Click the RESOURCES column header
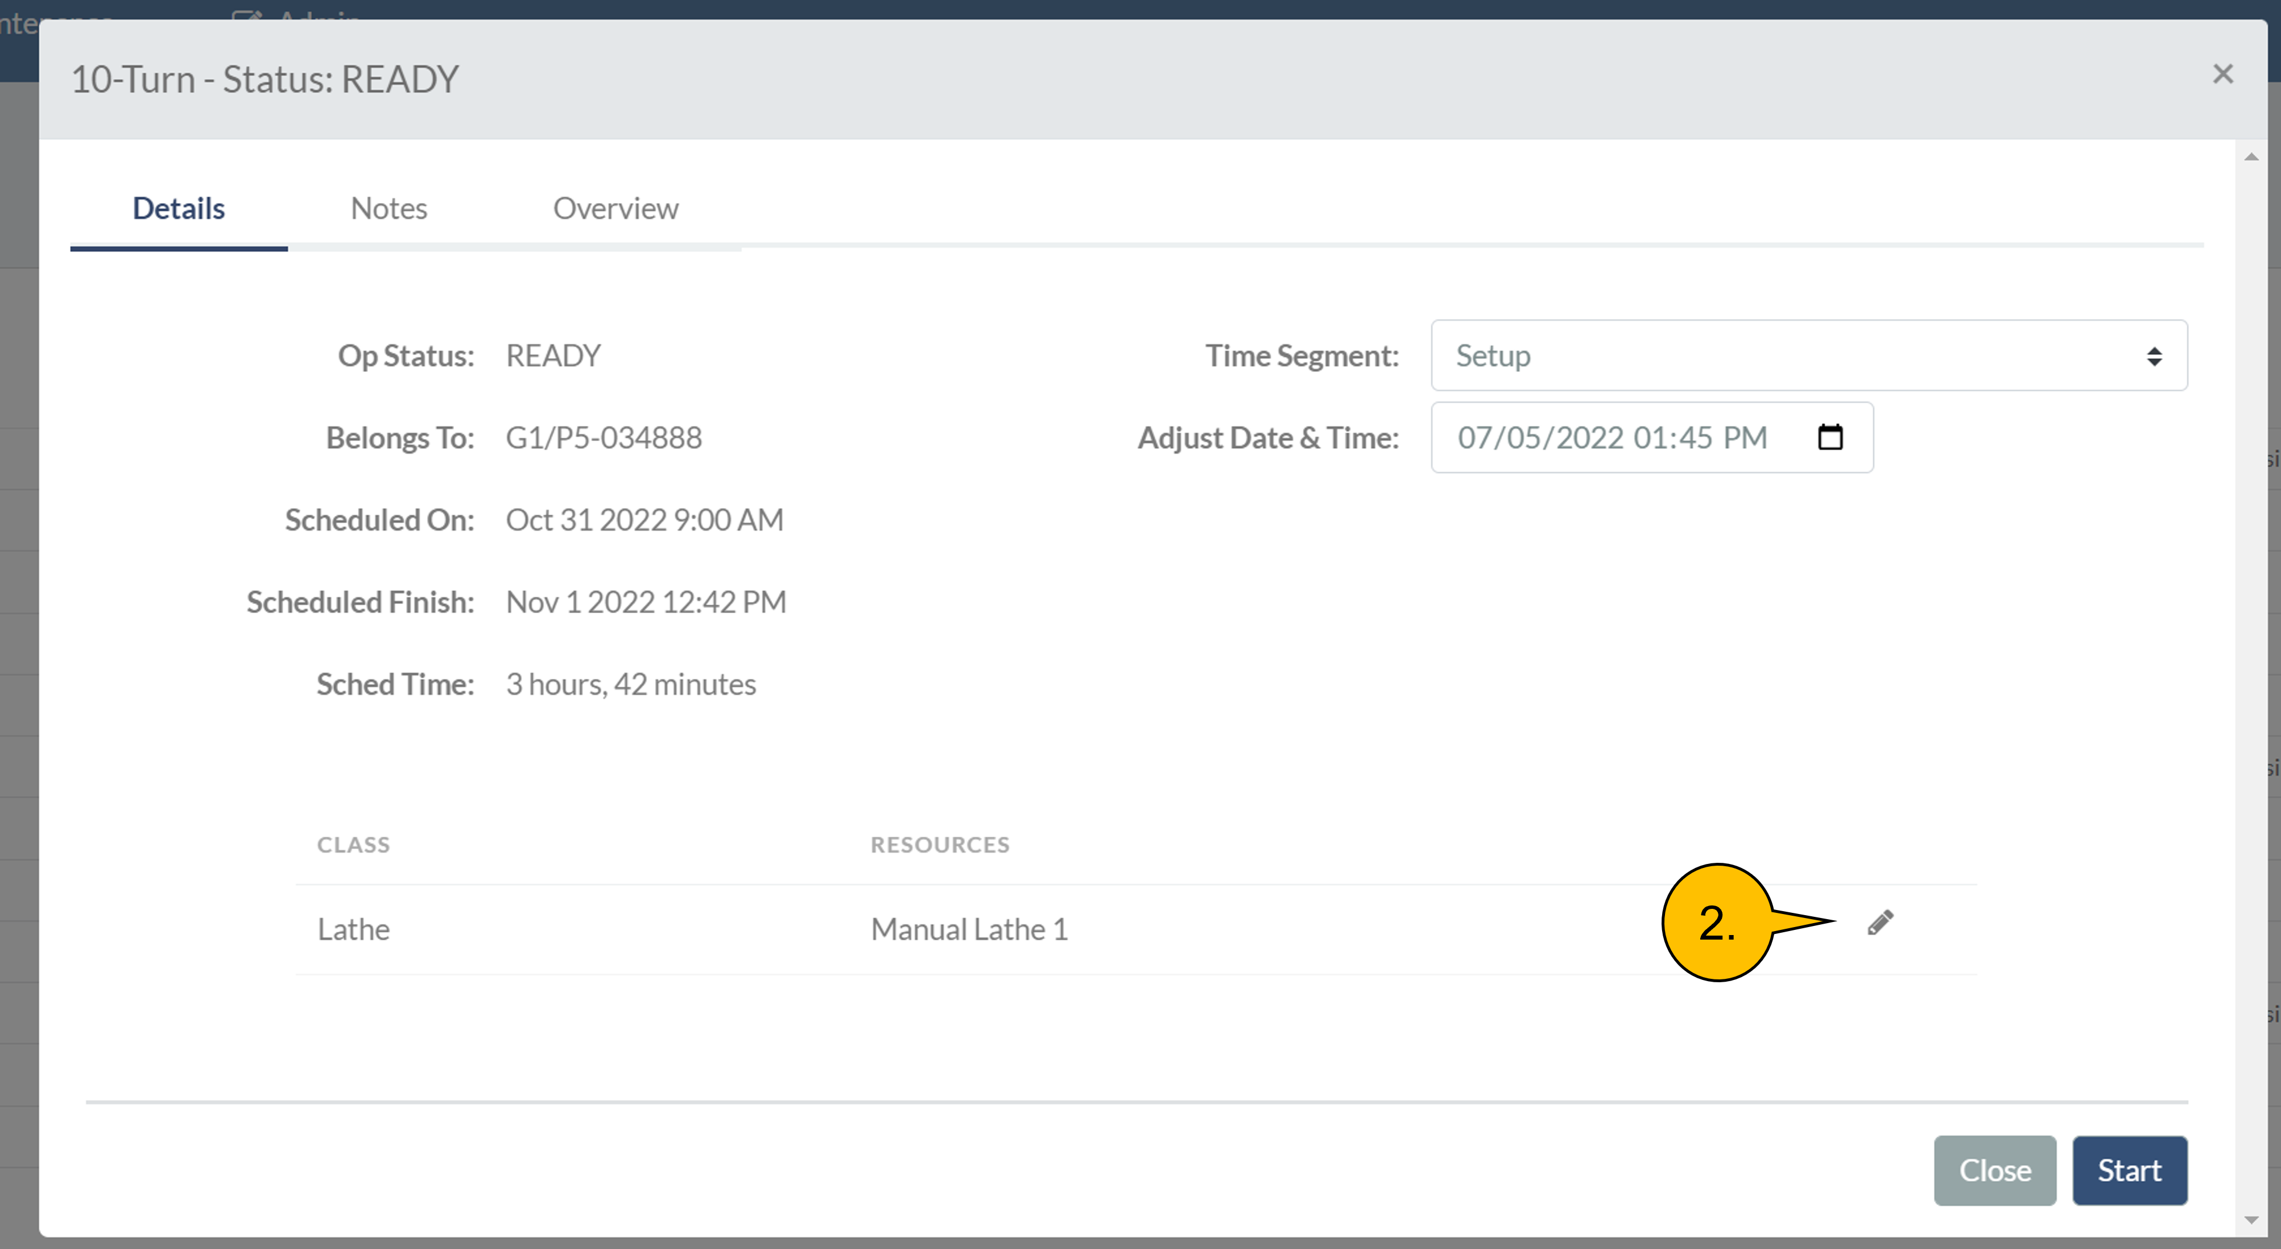 (x=940, y=845)
